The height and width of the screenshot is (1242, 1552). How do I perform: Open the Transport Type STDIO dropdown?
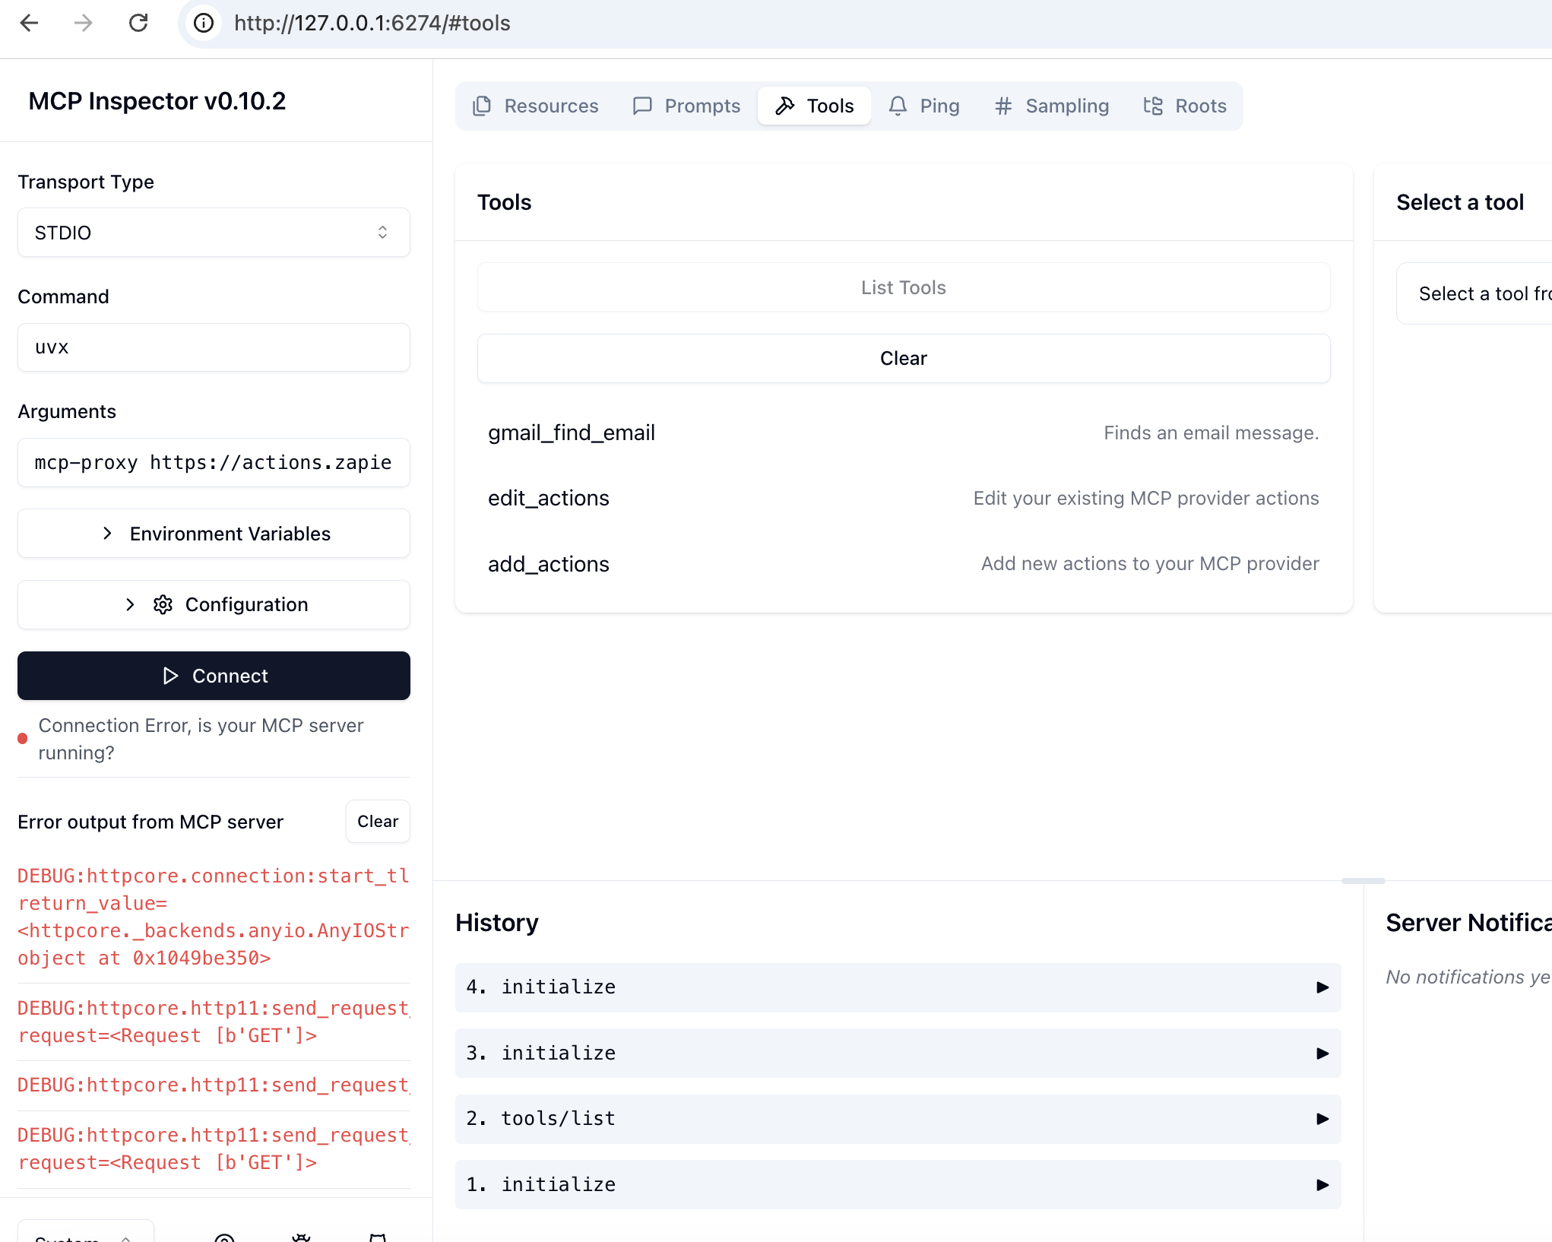pyautogui.click(x=214, y=233)
